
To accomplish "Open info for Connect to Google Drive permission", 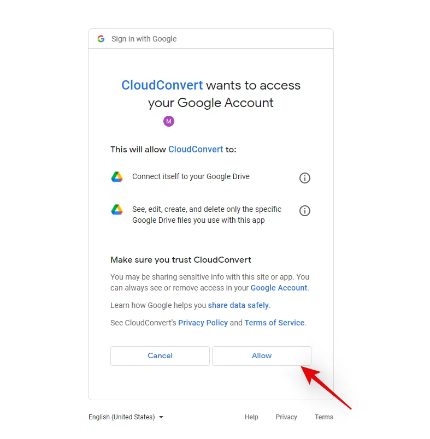I will coord(305,178).
